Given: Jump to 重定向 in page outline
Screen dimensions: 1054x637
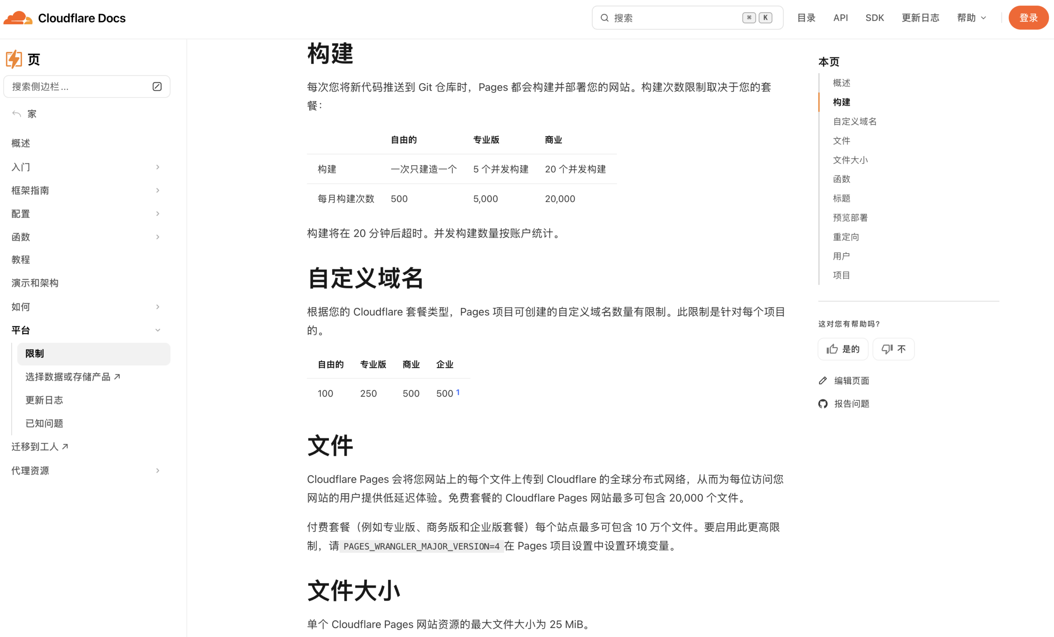Looking at the screenshot, I should click(x=846, y=237).
